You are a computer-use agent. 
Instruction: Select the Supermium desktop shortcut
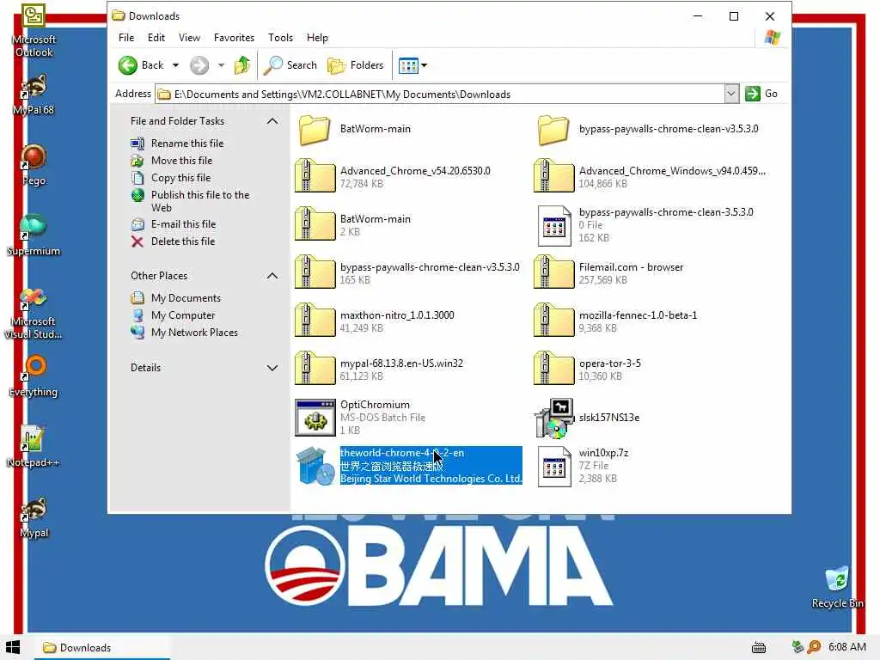click(34, 235)
